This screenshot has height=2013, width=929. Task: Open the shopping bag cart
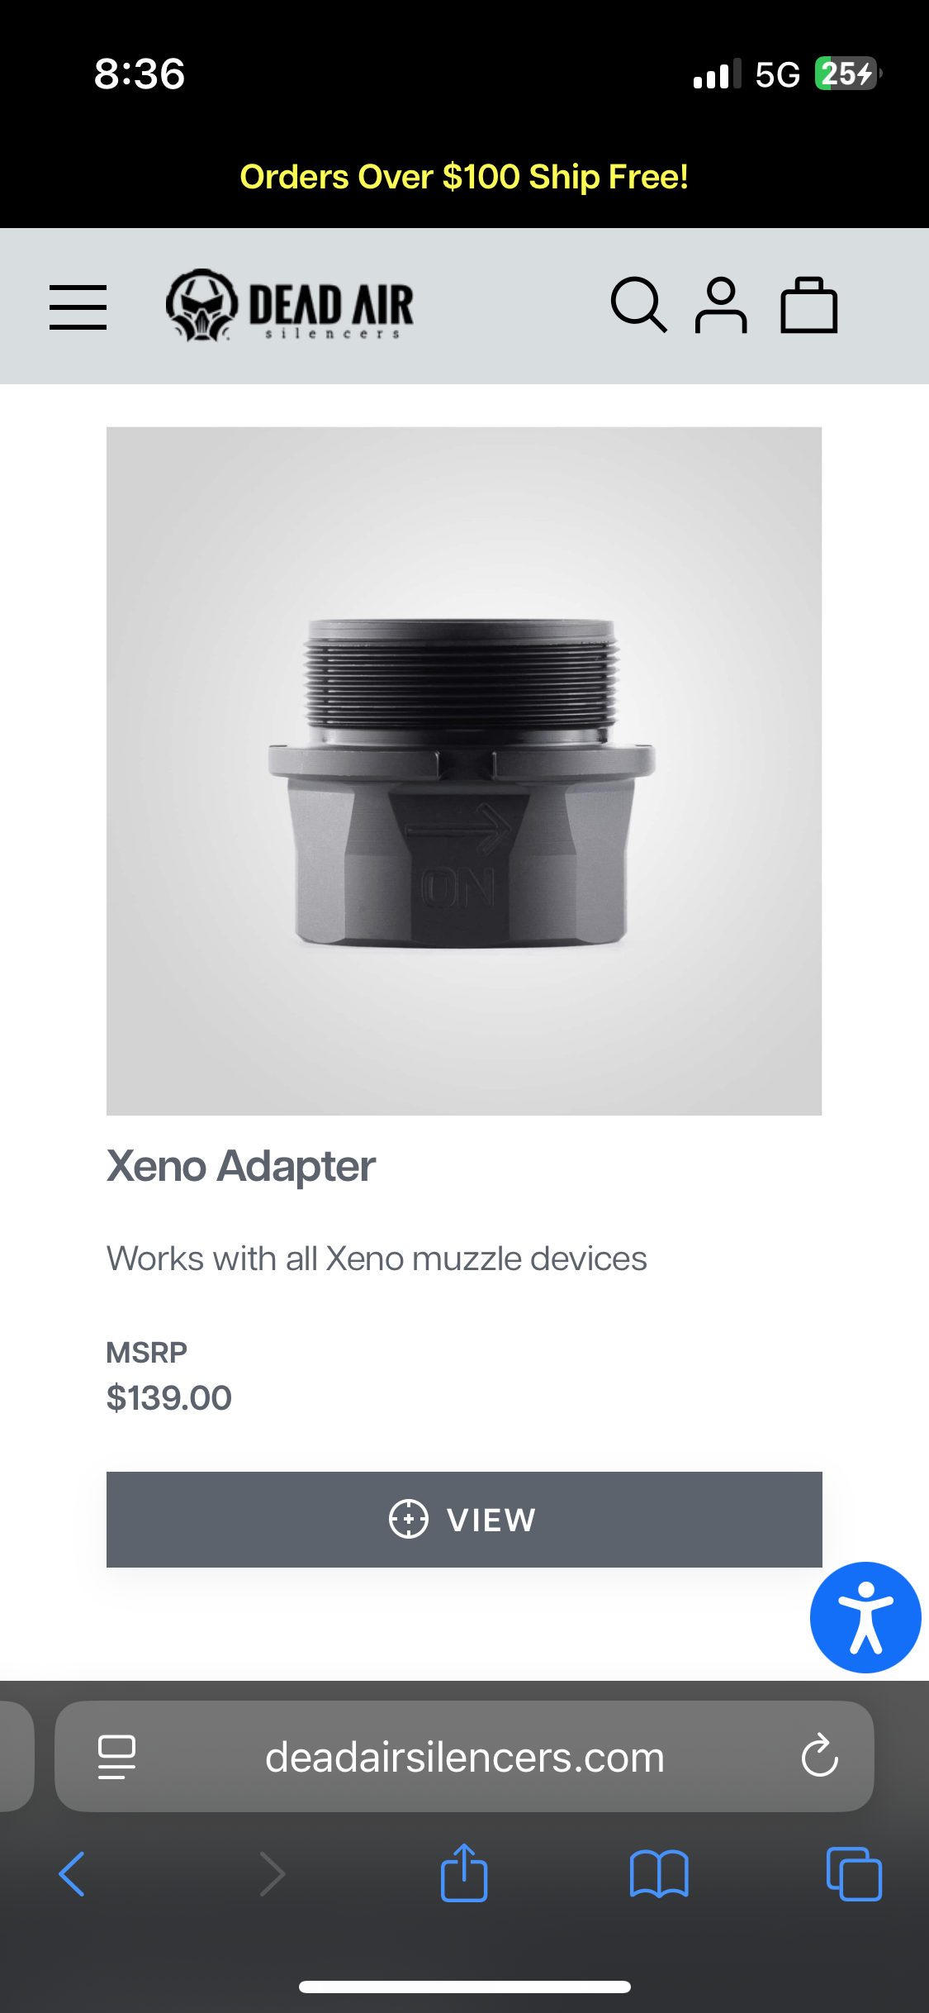point(809,305)
